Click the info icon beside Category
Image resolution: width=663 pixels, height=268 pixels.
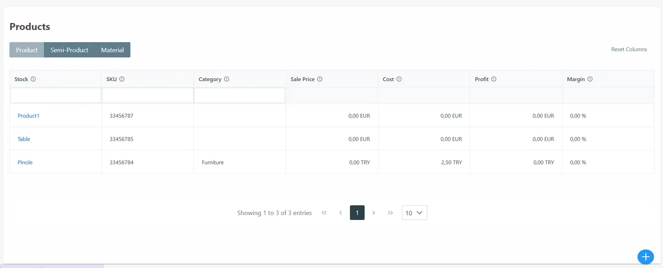click(227, 79)
